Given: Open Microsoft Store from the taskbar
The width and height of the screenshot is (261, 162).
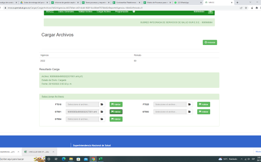Looking at the screenshot, I should click(x=78, y=159).
